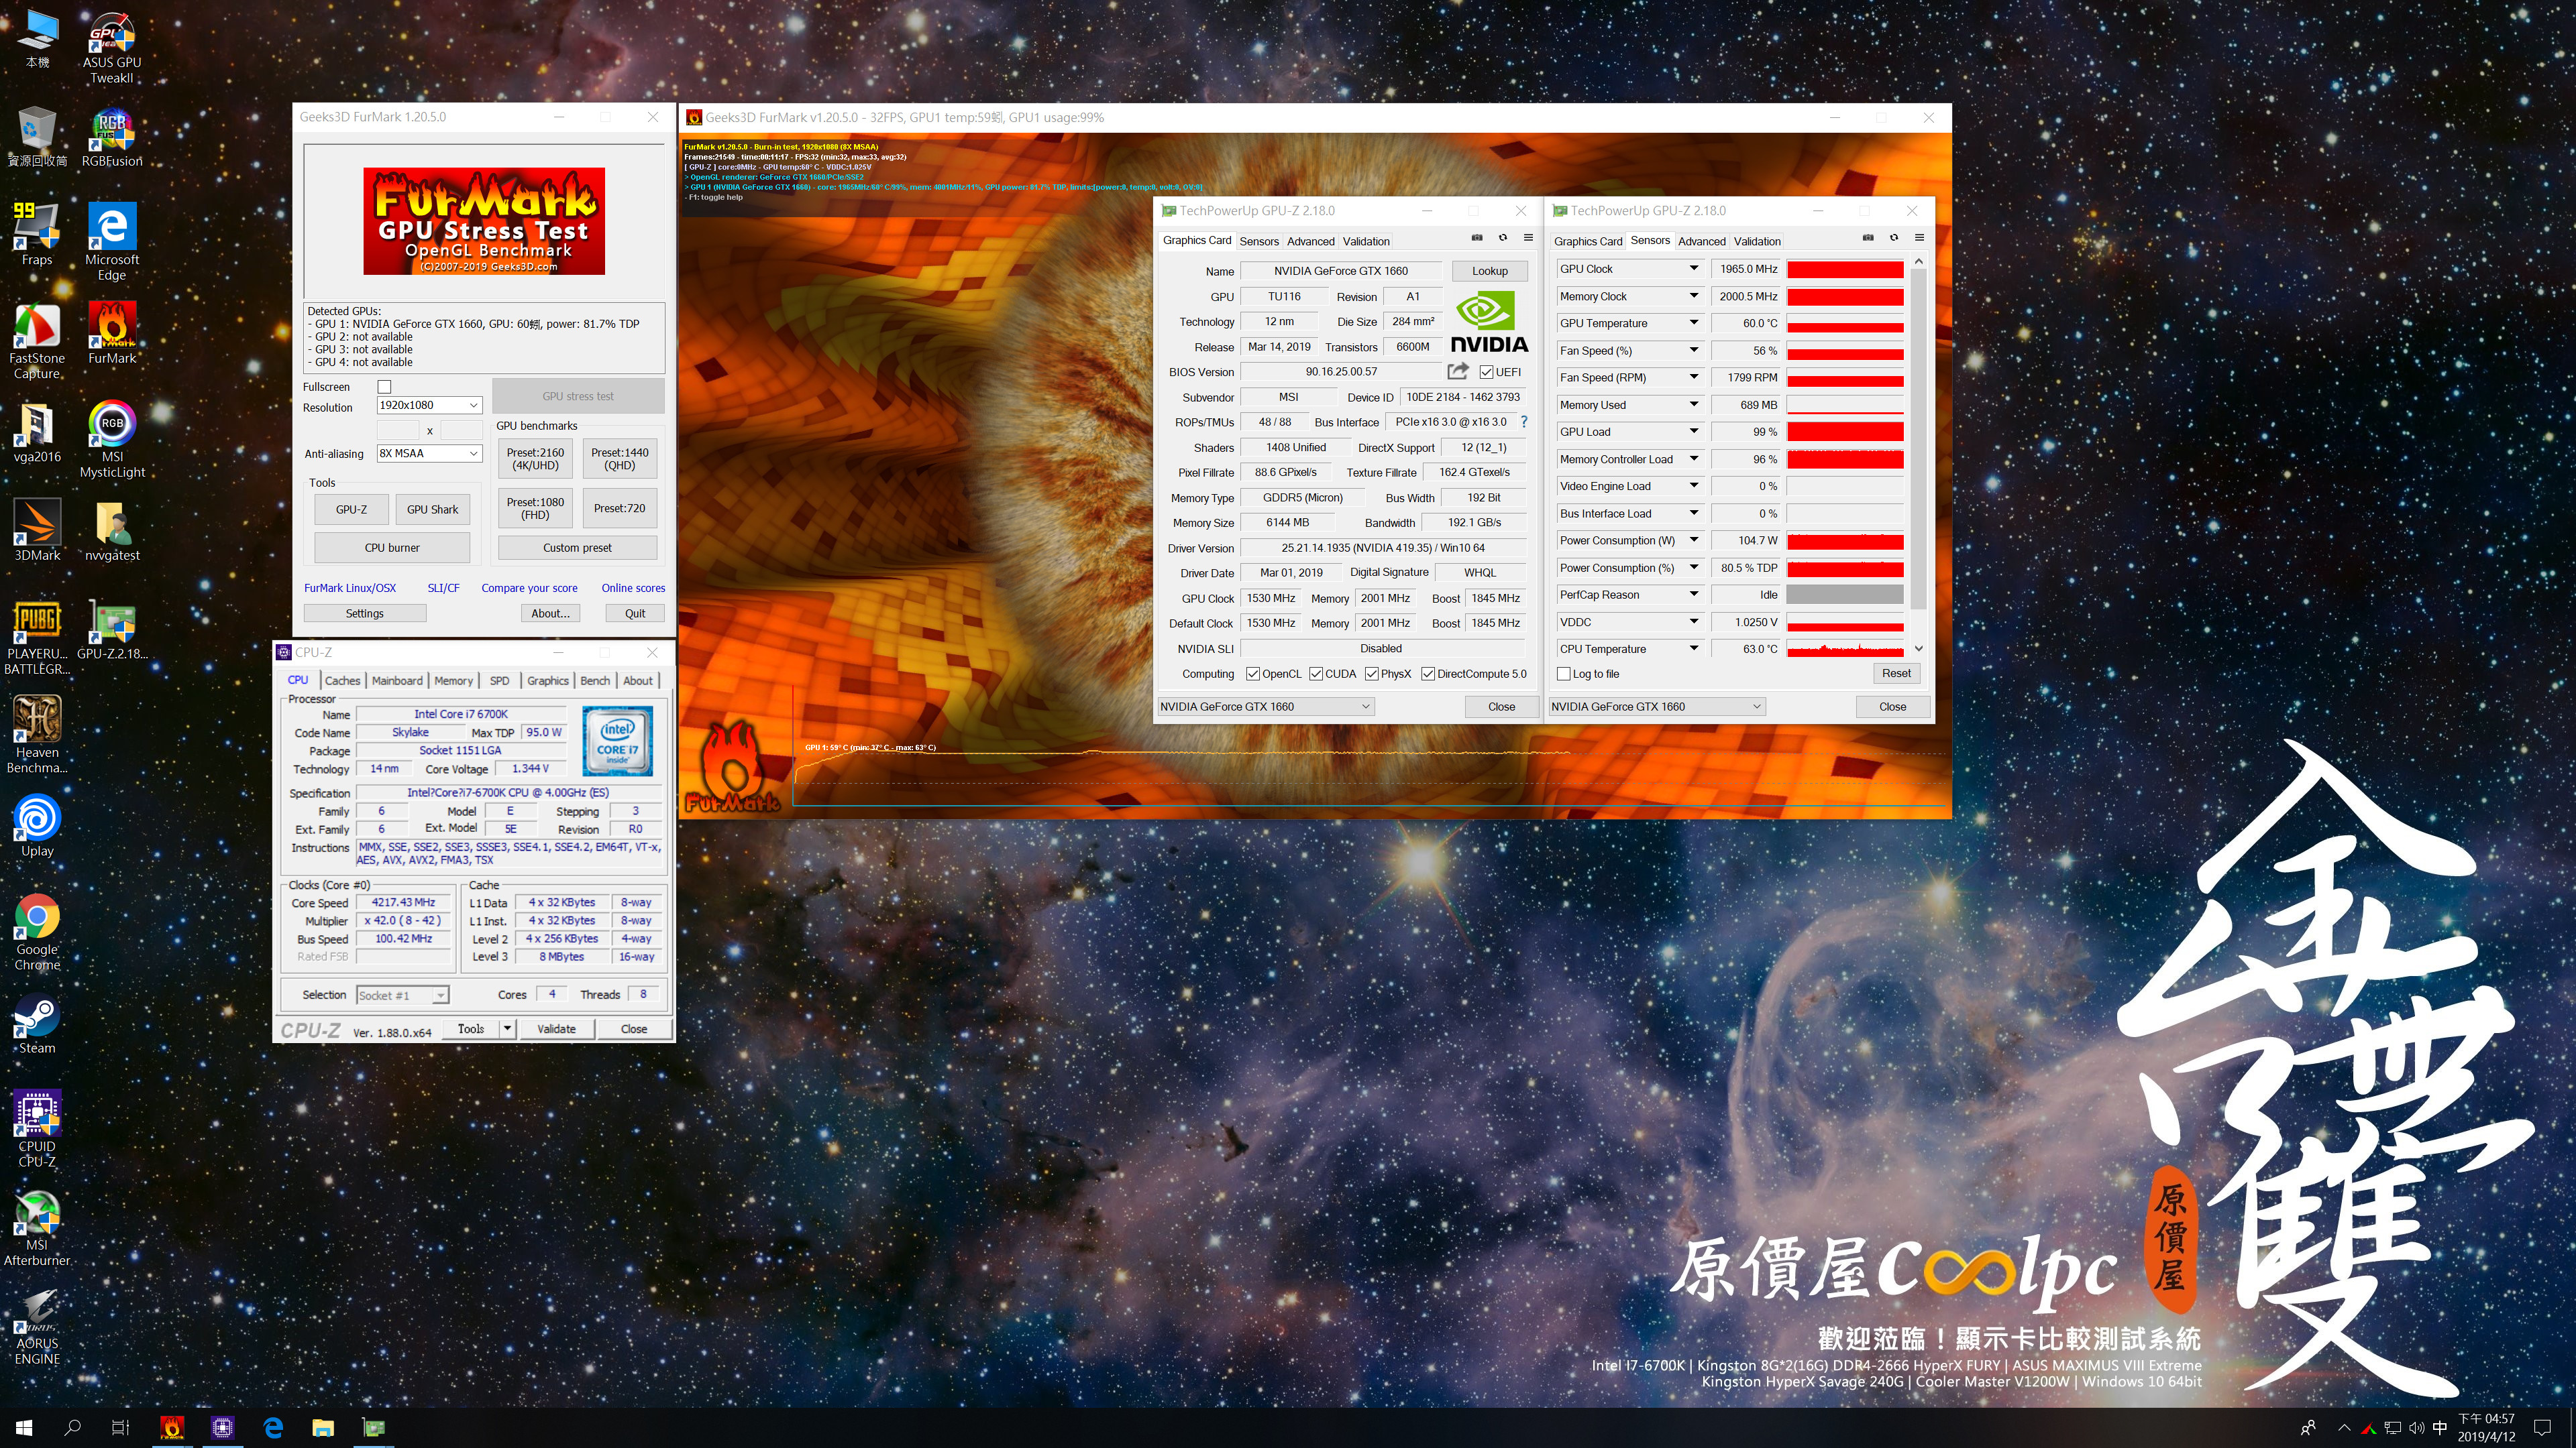Image resolution: width=2576 pixels, height=1448 pixels.
Task: Switch to CPU-Z Caches tab
Action: (342, 680)
